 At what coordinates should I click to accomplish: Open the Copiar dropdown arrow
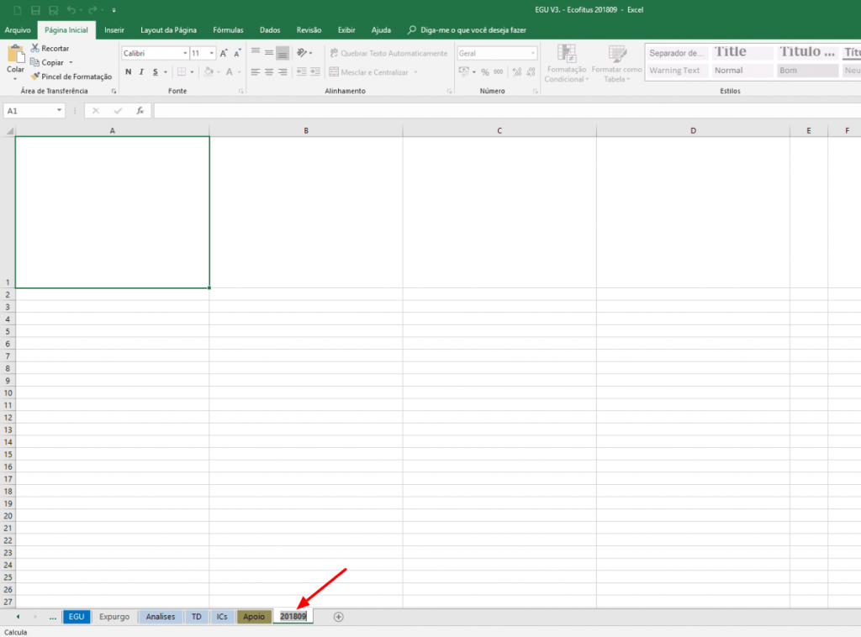tap(71, 62)
